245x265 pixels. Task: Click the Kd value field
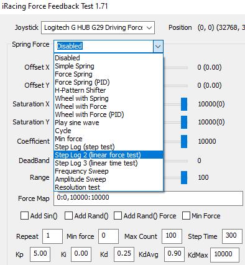pyautogui.click(x=124, y=254)
